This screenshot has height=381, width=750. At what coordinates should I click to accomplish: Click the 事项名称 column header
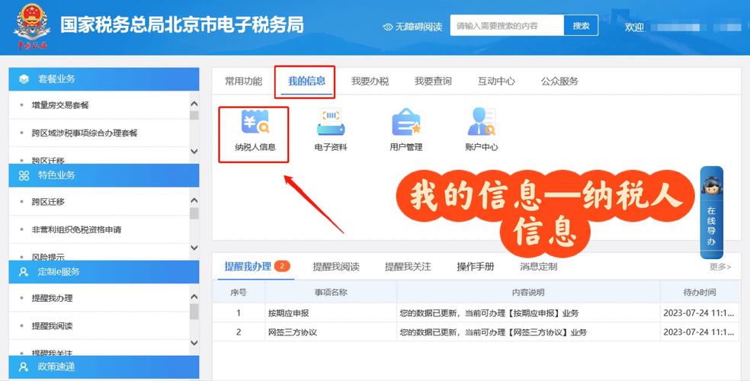pyautogui.click(x=331, y=292)
